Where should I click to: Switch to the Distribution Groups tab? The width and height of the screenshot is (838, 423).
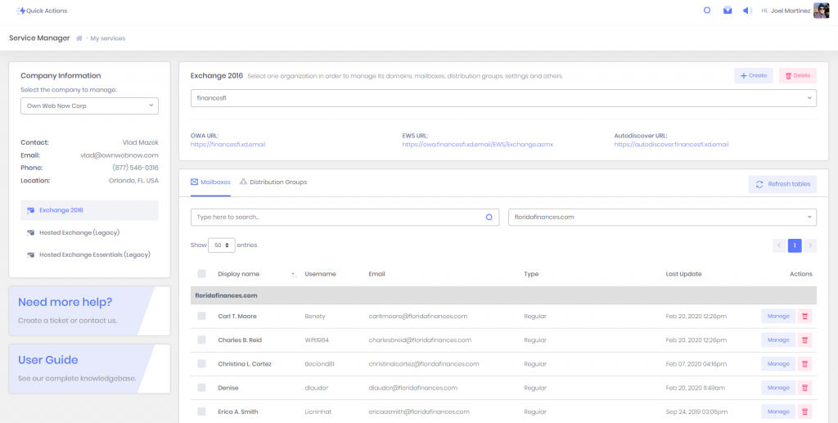(273, 182)
